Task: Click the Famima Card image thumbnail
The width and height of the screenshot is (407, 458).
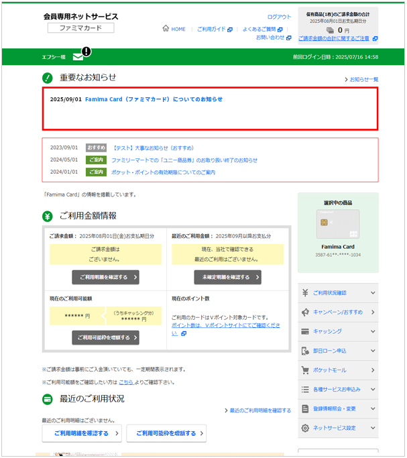Action: pos(338,224)
